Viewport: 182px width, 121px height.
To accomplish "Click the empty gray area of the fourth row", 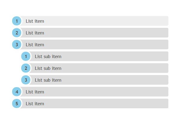I will pos(106,92).
